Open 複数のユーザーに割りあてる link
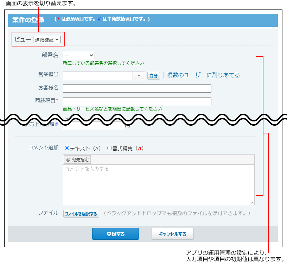 coord(203,75)
